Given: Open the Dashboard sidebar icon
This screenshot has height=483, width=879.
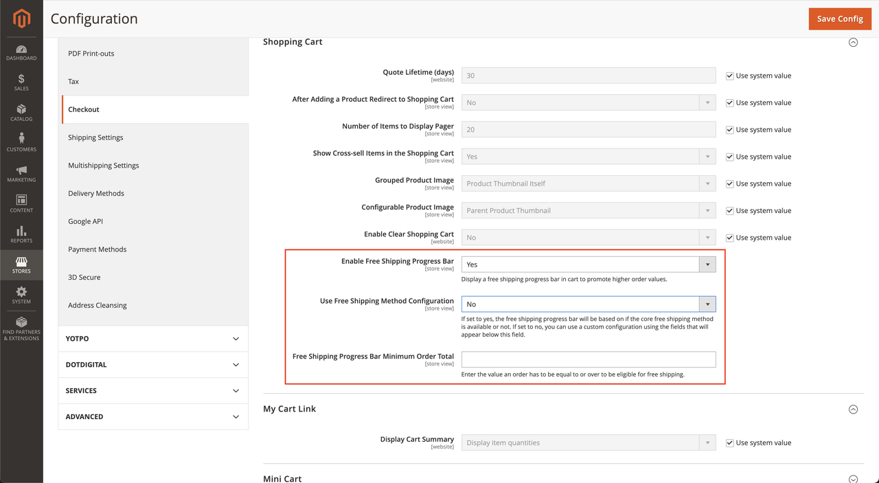Looking at the screenshot, I should [x=21, y=53].
